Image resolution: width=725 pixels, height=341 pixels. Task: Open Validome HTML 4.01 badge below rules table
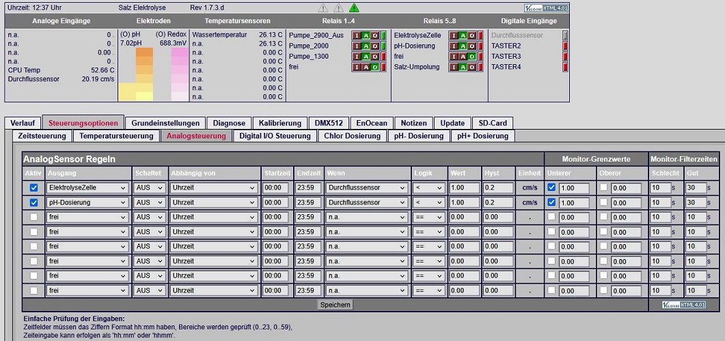pyautogui.click(x=684, y=305)
